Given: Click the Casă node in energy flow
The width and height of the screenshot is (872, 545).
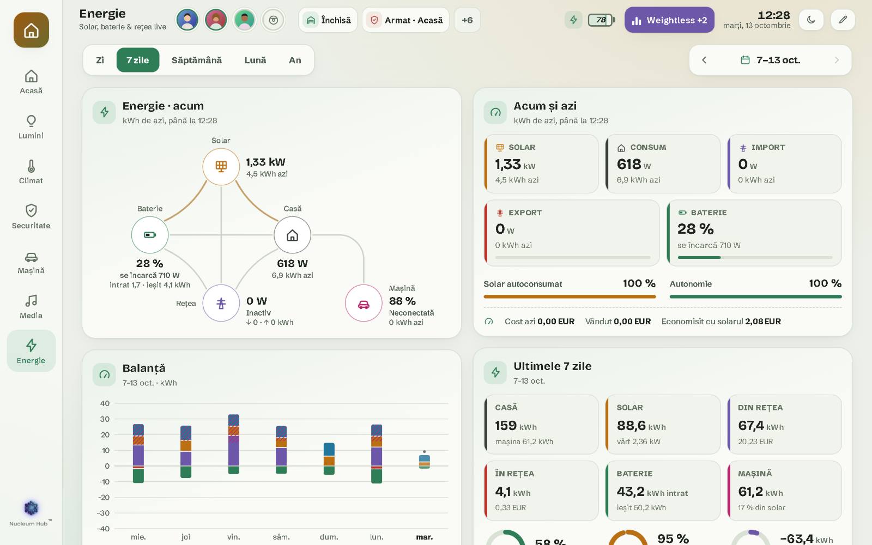Looking at the screenshot, I should (x=293, y=235).
